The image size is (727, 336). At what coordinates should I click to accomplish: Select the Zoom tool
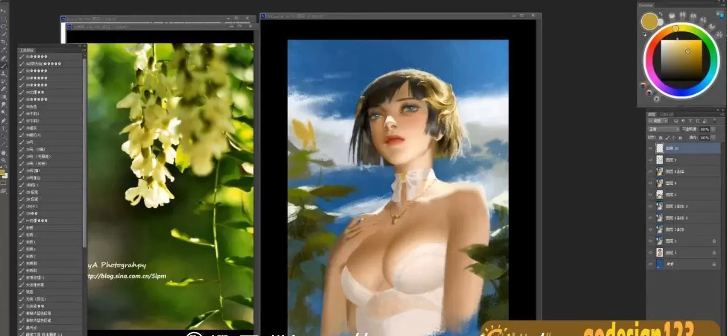(x=3, y=160)
